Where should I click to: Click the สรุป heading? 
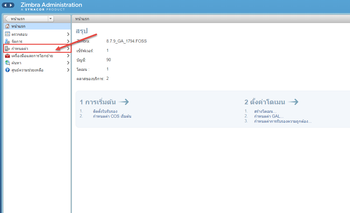82,31
